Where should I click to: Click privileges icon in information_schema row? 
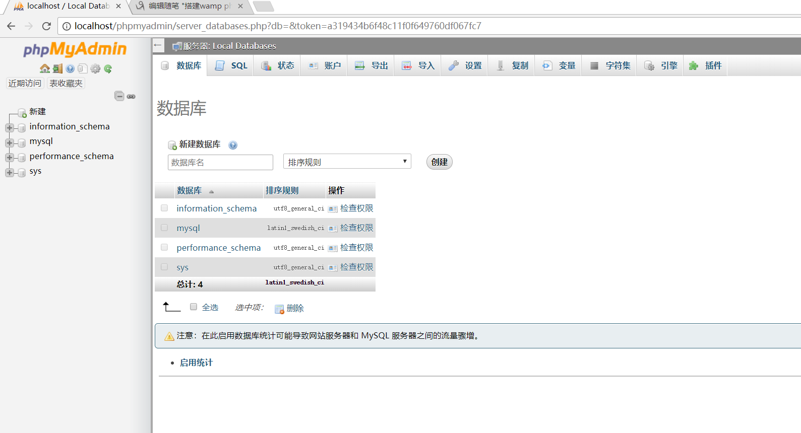(x=333, y=209)
